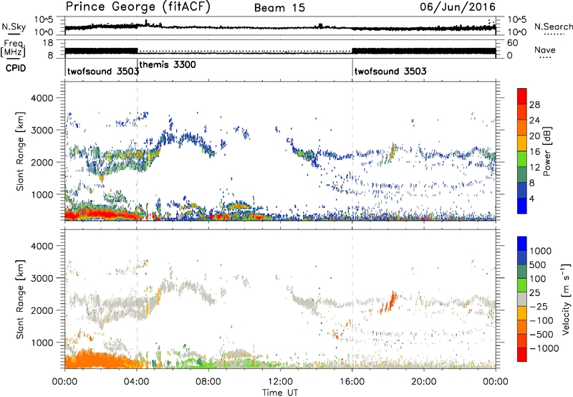
Task: Click the "twofsound 3503" entry starting at 16:00
Action: click(390, 71)
